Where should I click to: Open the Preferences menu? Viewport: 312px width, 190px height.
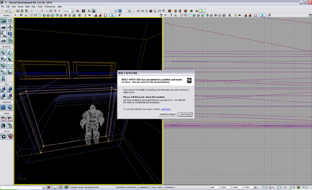pos(50,7)
